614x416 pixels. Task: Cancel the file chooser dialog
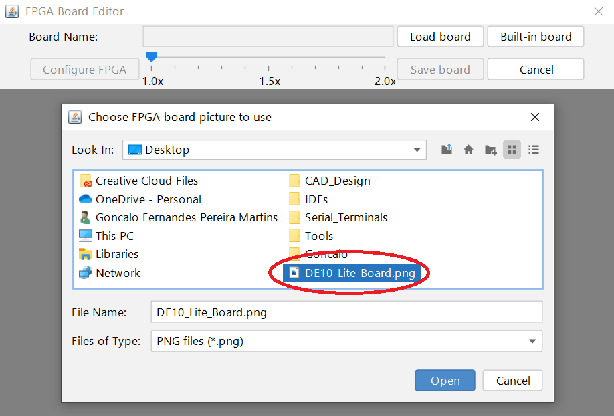[x=513, y=381]
